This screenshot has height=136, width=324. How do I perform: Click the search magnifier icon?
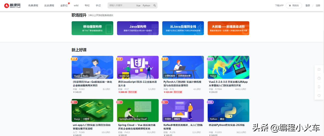[155, 5]
